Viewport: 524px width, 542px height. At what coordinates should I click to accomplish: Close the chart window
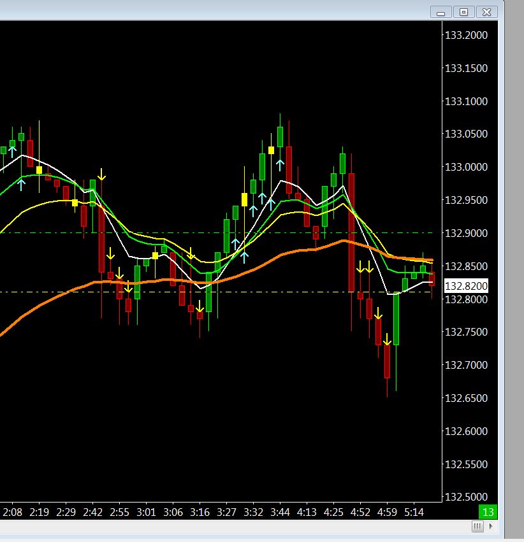coord(486,13)
